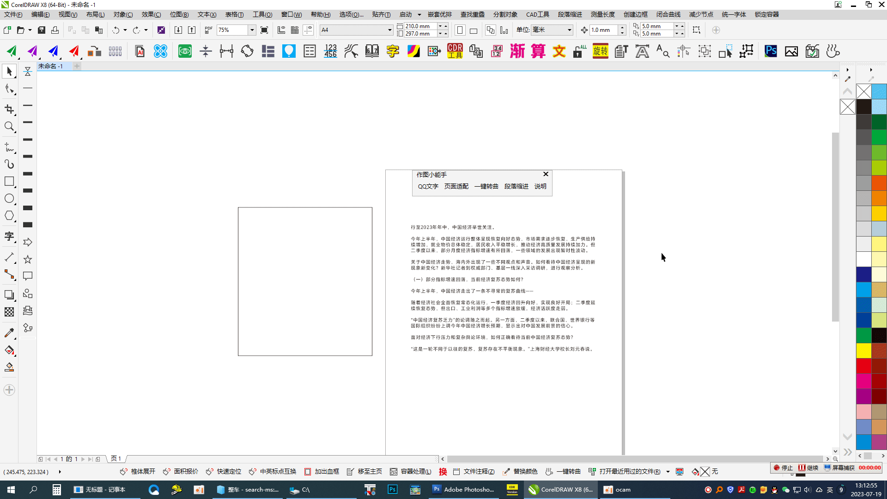This screenshot has width=887, height=499.
Task: Click 页面适配 in 作图小能手 panel
Action: click(456, 186)
